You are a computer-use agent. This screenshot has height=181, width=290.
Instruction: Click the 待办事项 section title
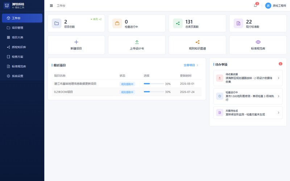[221, 64]
